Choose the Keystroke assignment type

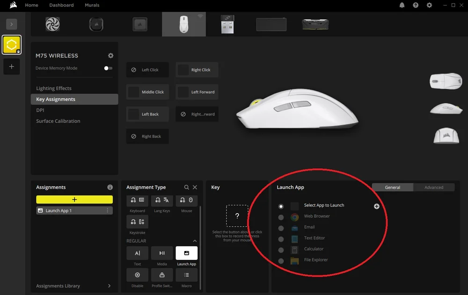pyautogui.click(x=137, y=222)
